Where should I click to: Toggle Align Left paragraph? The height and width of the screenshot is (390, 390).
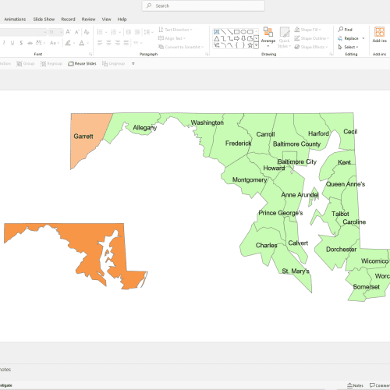pyautogui.click(x=100, y=43)
